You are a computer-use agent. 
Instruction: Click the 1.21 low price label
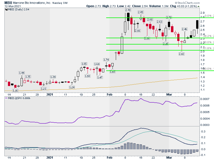pos(44,88)
